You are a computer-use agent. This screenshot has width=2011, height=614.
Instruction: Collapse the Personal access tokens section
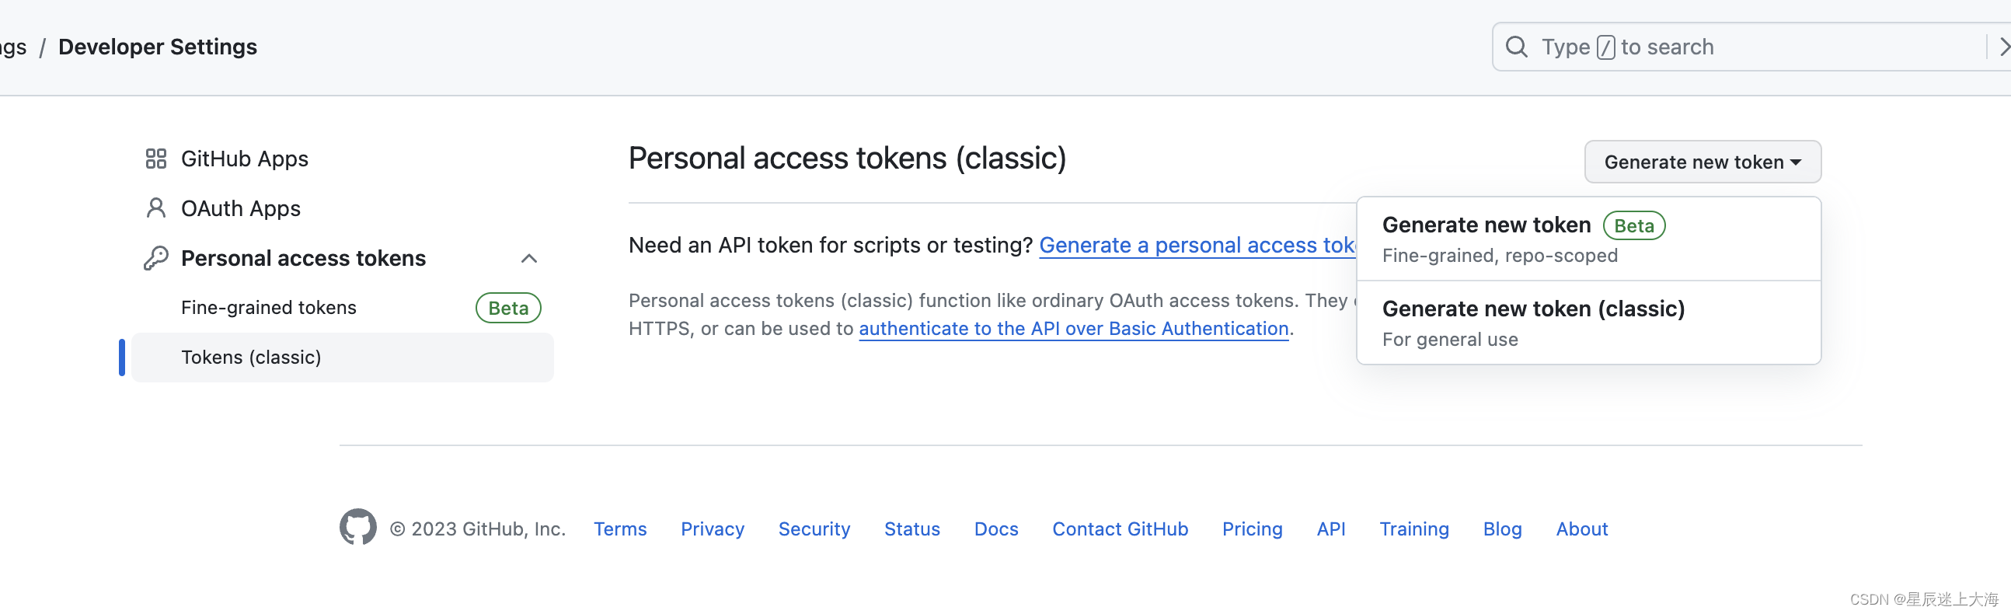pyautogui.click(x=529, y=259)
